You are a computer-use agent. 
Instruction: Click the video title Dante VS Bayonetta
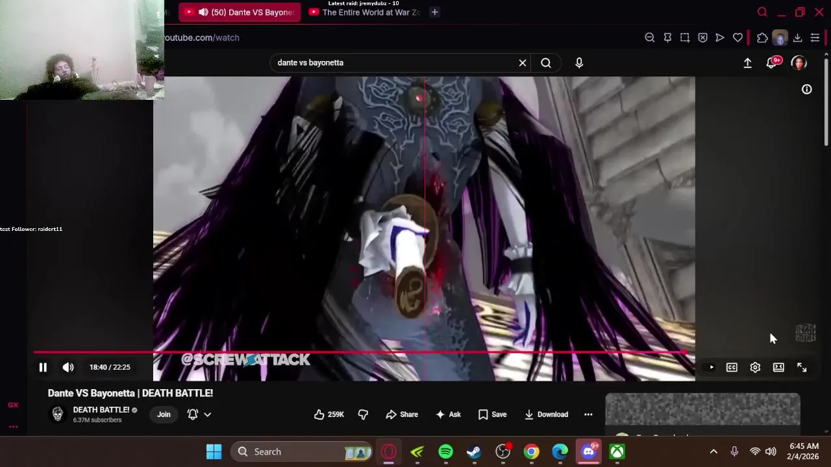coord(130,393)
